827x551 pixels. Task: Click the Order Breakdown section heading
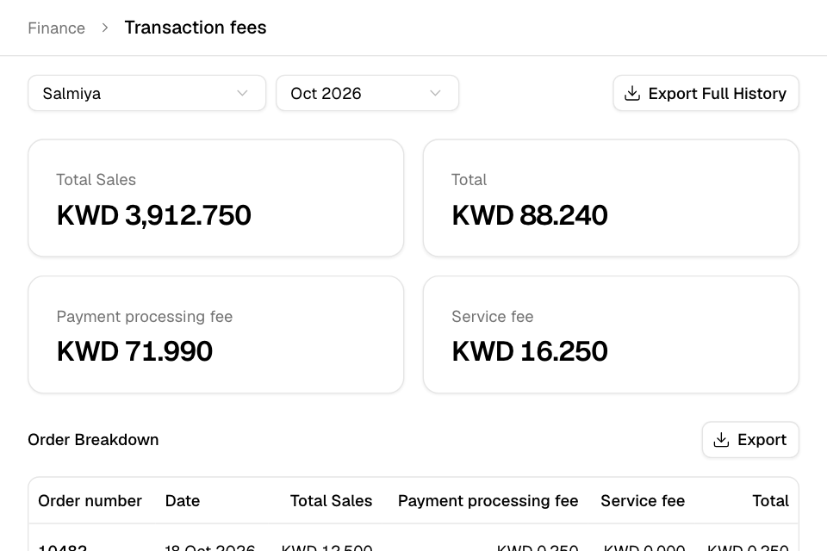pos(93,440)
